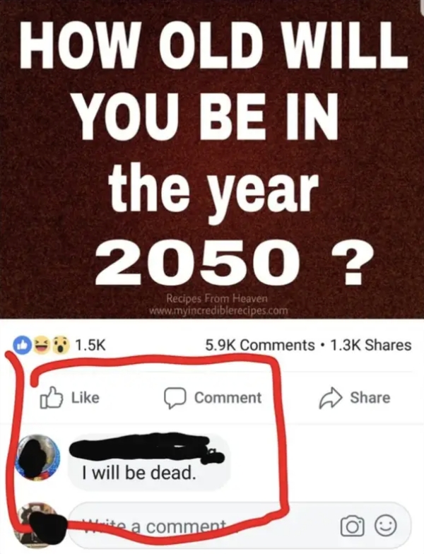Click the Share arrow icon
The height and width of the screenshot is (554, 424).
(x=331, y=399)
